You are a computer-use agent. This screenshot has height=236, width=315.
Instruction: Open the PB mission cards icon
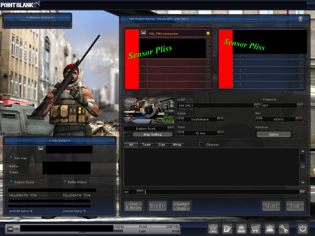[x=227, y=229]
